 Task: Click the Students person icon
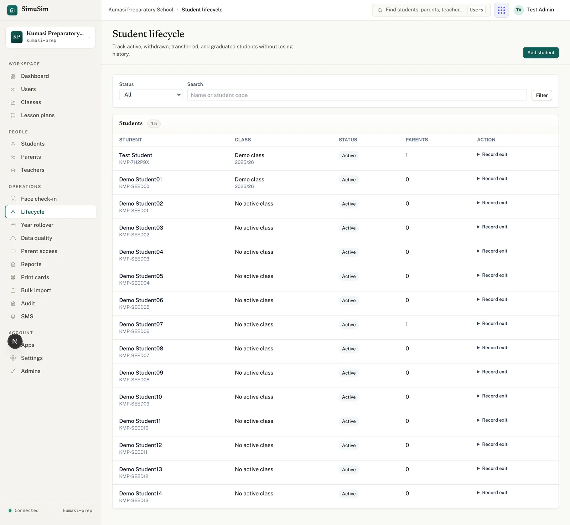click(x=13, y=144)
